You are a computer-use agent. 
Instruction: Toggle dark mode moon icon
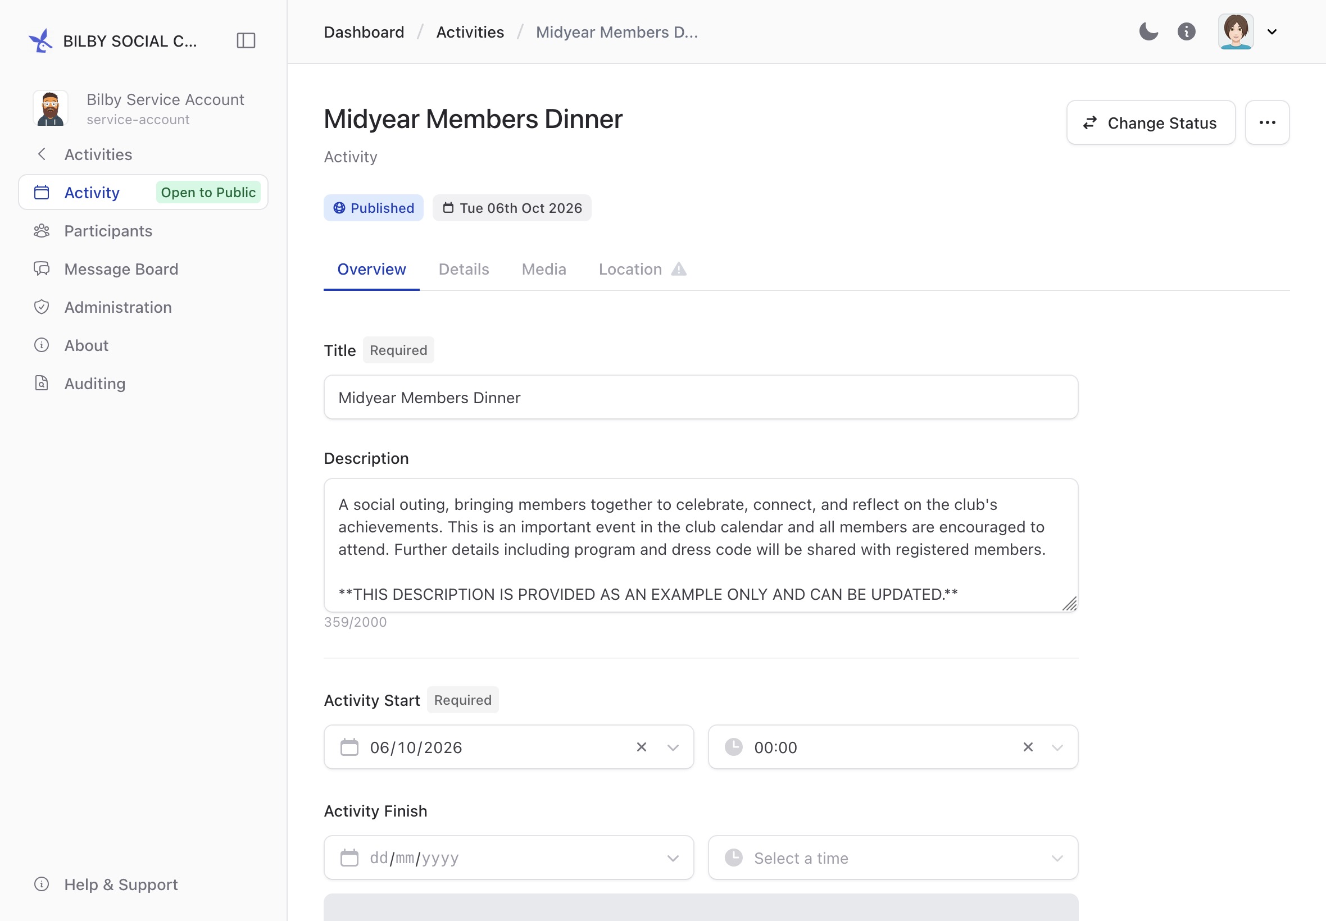(1148, 32)
